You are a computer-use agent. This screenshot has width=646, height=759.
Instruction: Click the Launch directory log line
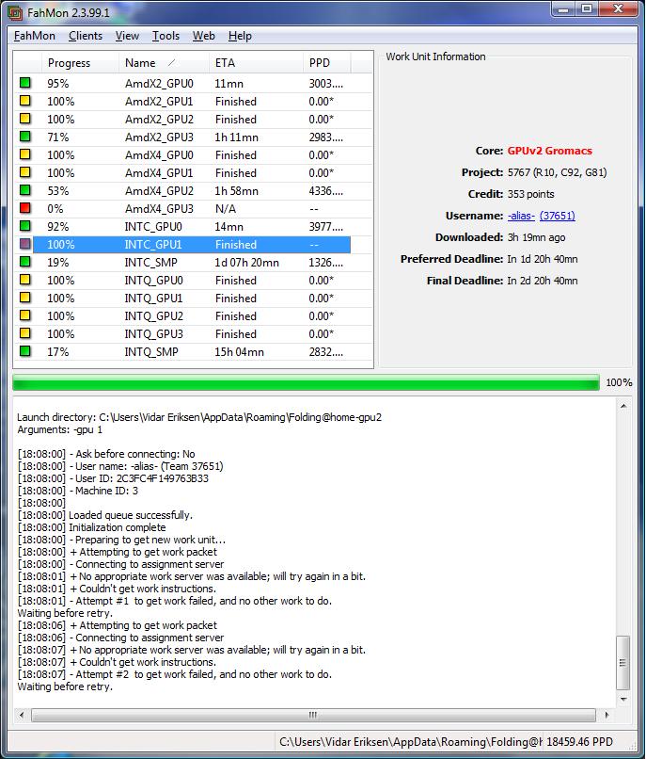click(199, 417)
